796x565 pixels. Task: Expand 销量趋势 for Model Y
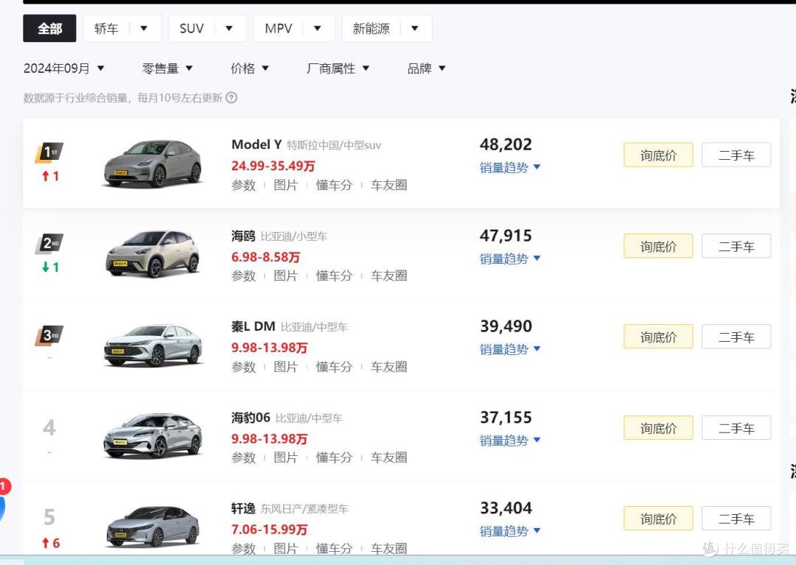pos(510,167)
